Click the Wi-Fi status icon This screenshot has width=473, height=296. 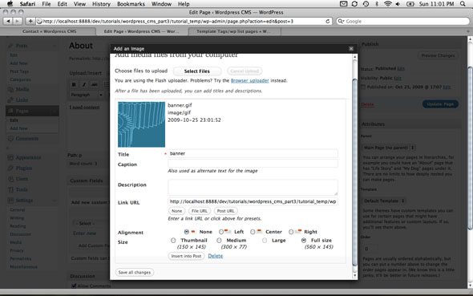(x=388, y=4)
